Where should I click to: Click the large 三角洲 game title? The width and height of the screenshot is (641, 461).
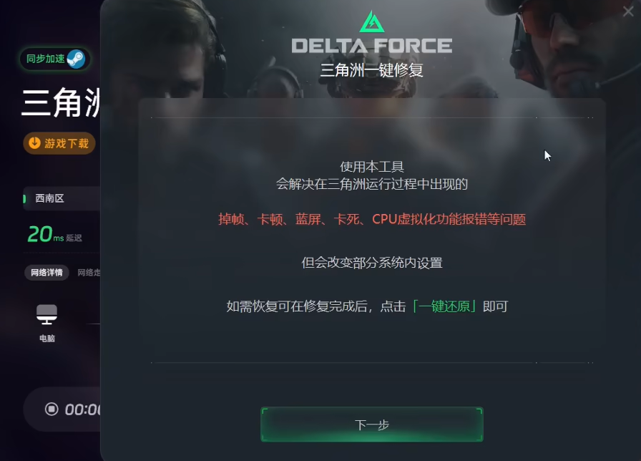coord(61,102)
